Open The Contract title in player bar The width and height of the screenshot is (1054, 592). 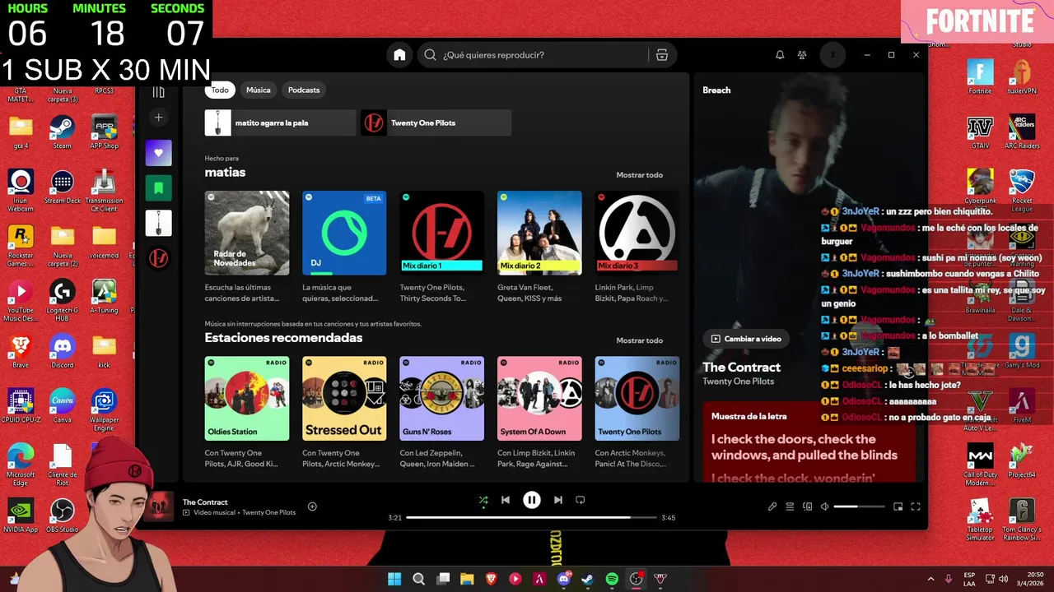point(205,502)
